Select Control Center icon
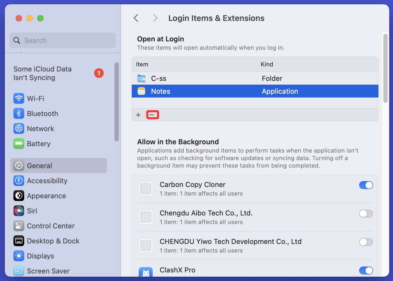This screenshot has width=393, height=281. click(19, 226)
